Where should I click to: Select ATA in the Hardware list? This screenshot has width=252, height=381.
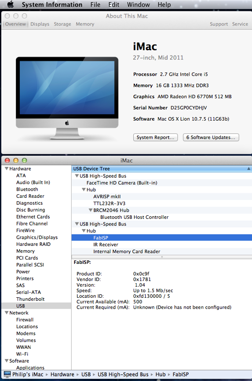coord(21,175)
